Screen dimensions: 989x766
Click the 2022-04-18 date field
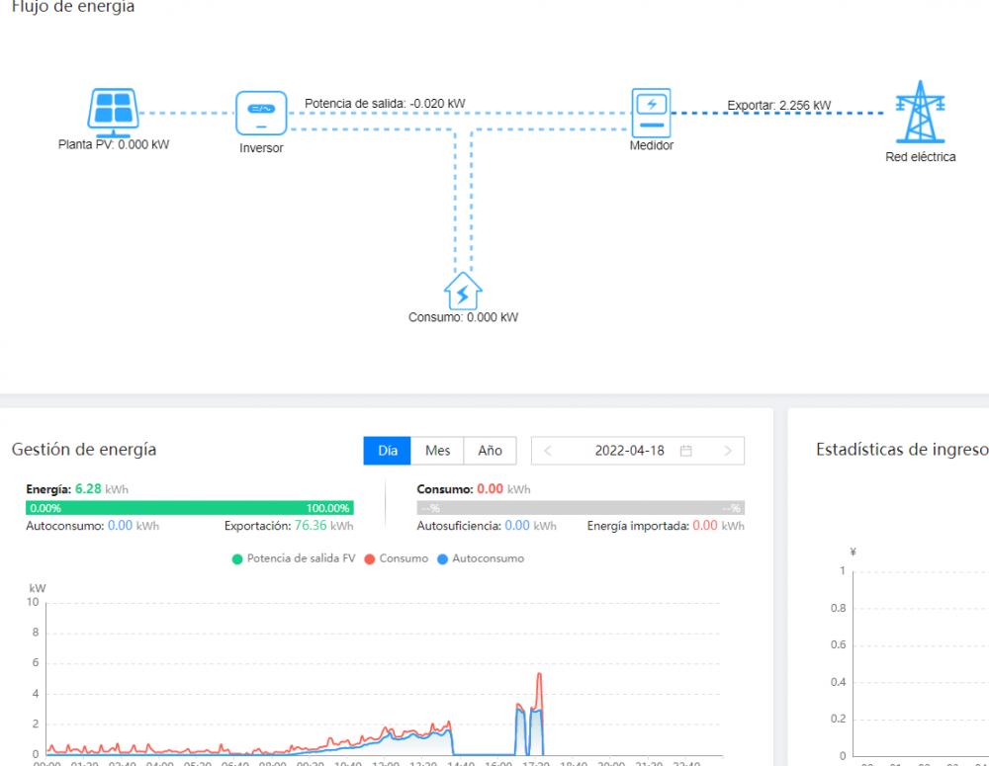(x=638, y=451)
